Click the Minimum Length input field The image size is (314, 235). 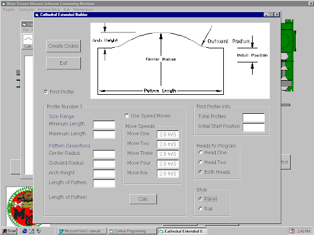104,124
